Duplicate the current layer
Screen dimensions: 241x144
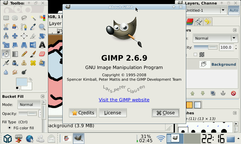[213, 93]
